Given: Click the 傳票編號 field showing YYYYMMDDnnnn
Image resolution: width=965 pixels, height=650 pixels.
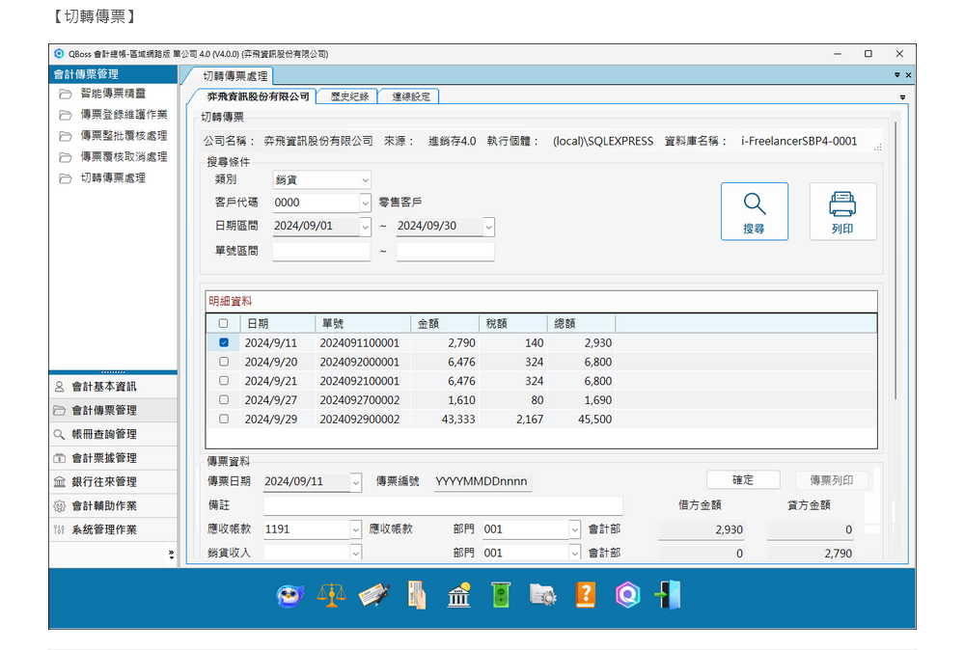Looking at the screenshot, I should coord(483,481).
